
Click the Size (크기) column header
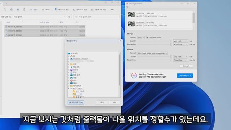[x=78, y=22]
